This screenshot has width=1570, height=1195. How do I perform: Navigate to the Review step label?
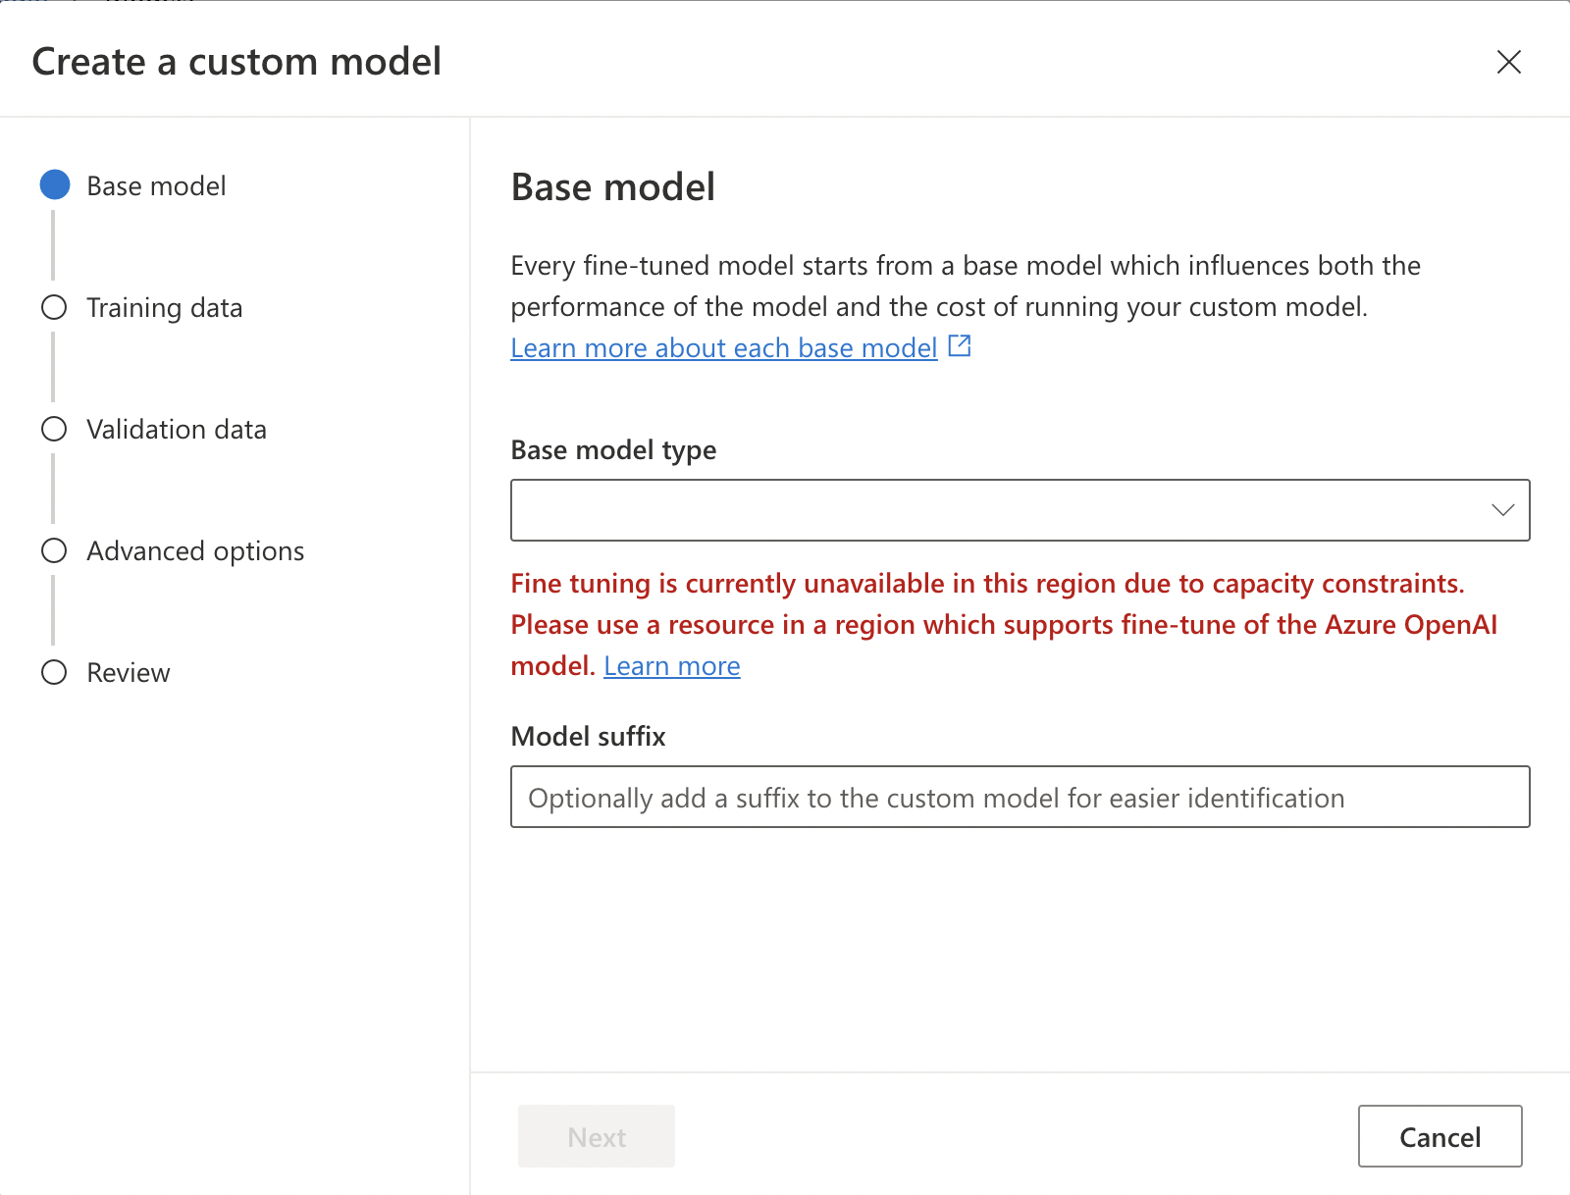tap(129, 672)
